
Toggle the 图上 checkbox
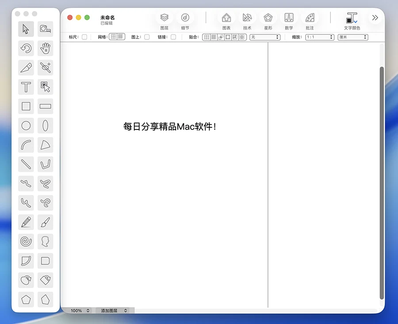147,37
